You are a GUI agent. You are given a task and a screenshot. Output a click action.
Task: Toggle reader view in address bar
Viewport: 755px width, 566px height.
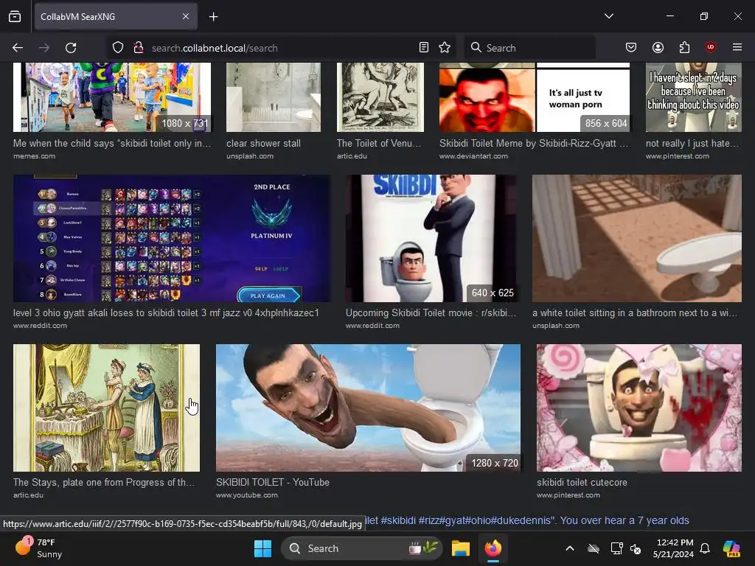click(x=424, y=48)
